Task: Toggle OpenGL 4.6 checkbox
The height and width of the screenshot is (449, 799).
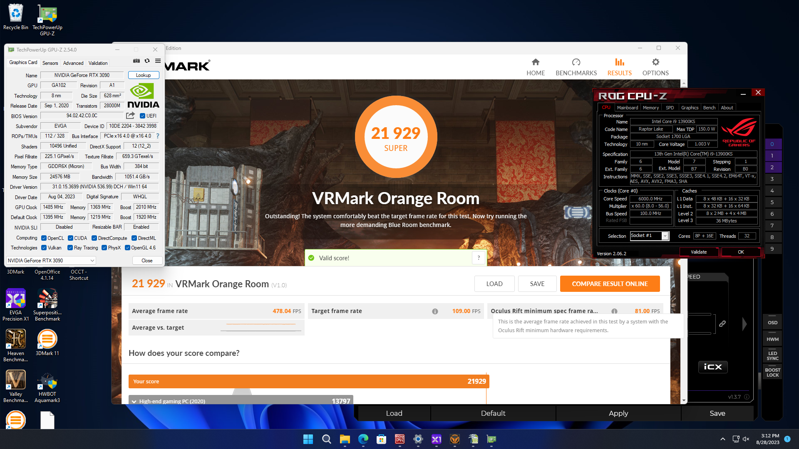Action: point(127,248)
